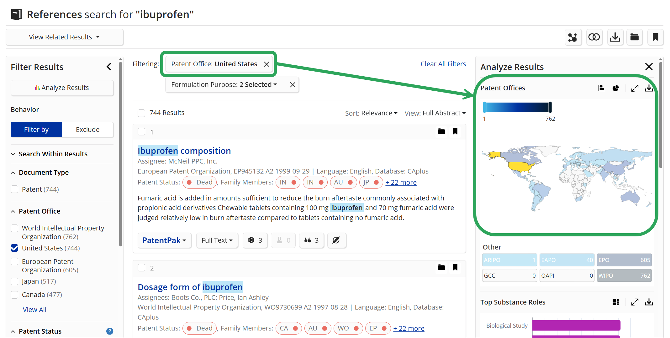Uncheck the United States (744) filter
The height and width of the screenshot is (338, 670).
[x=14, y=248]
